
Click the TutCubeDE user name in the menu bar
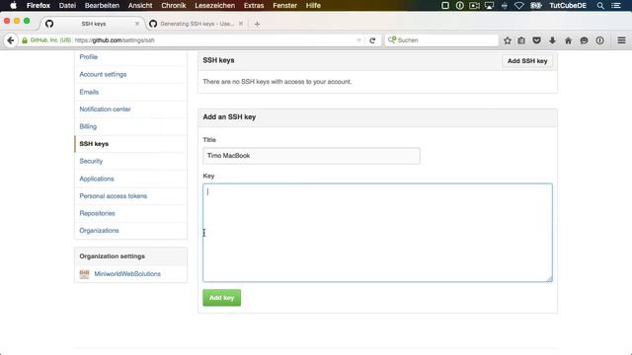[x=568, y=5]
